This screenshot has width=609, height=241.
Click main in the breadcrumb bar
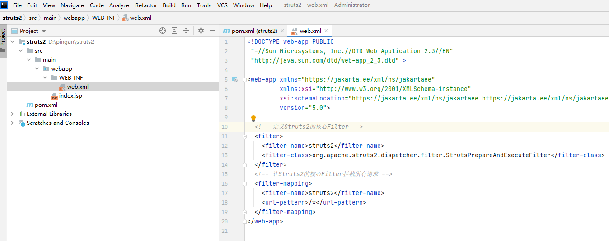click(50, 18)
